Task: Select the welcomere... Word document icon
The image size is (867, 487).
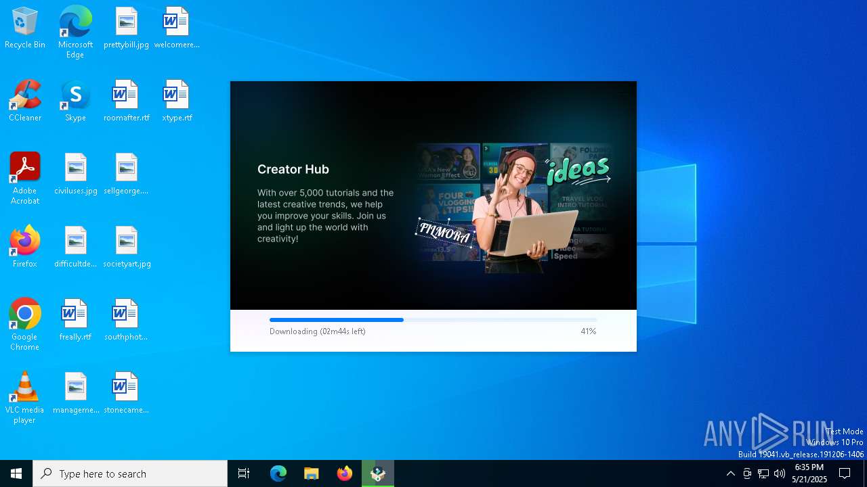Action: 177,28
